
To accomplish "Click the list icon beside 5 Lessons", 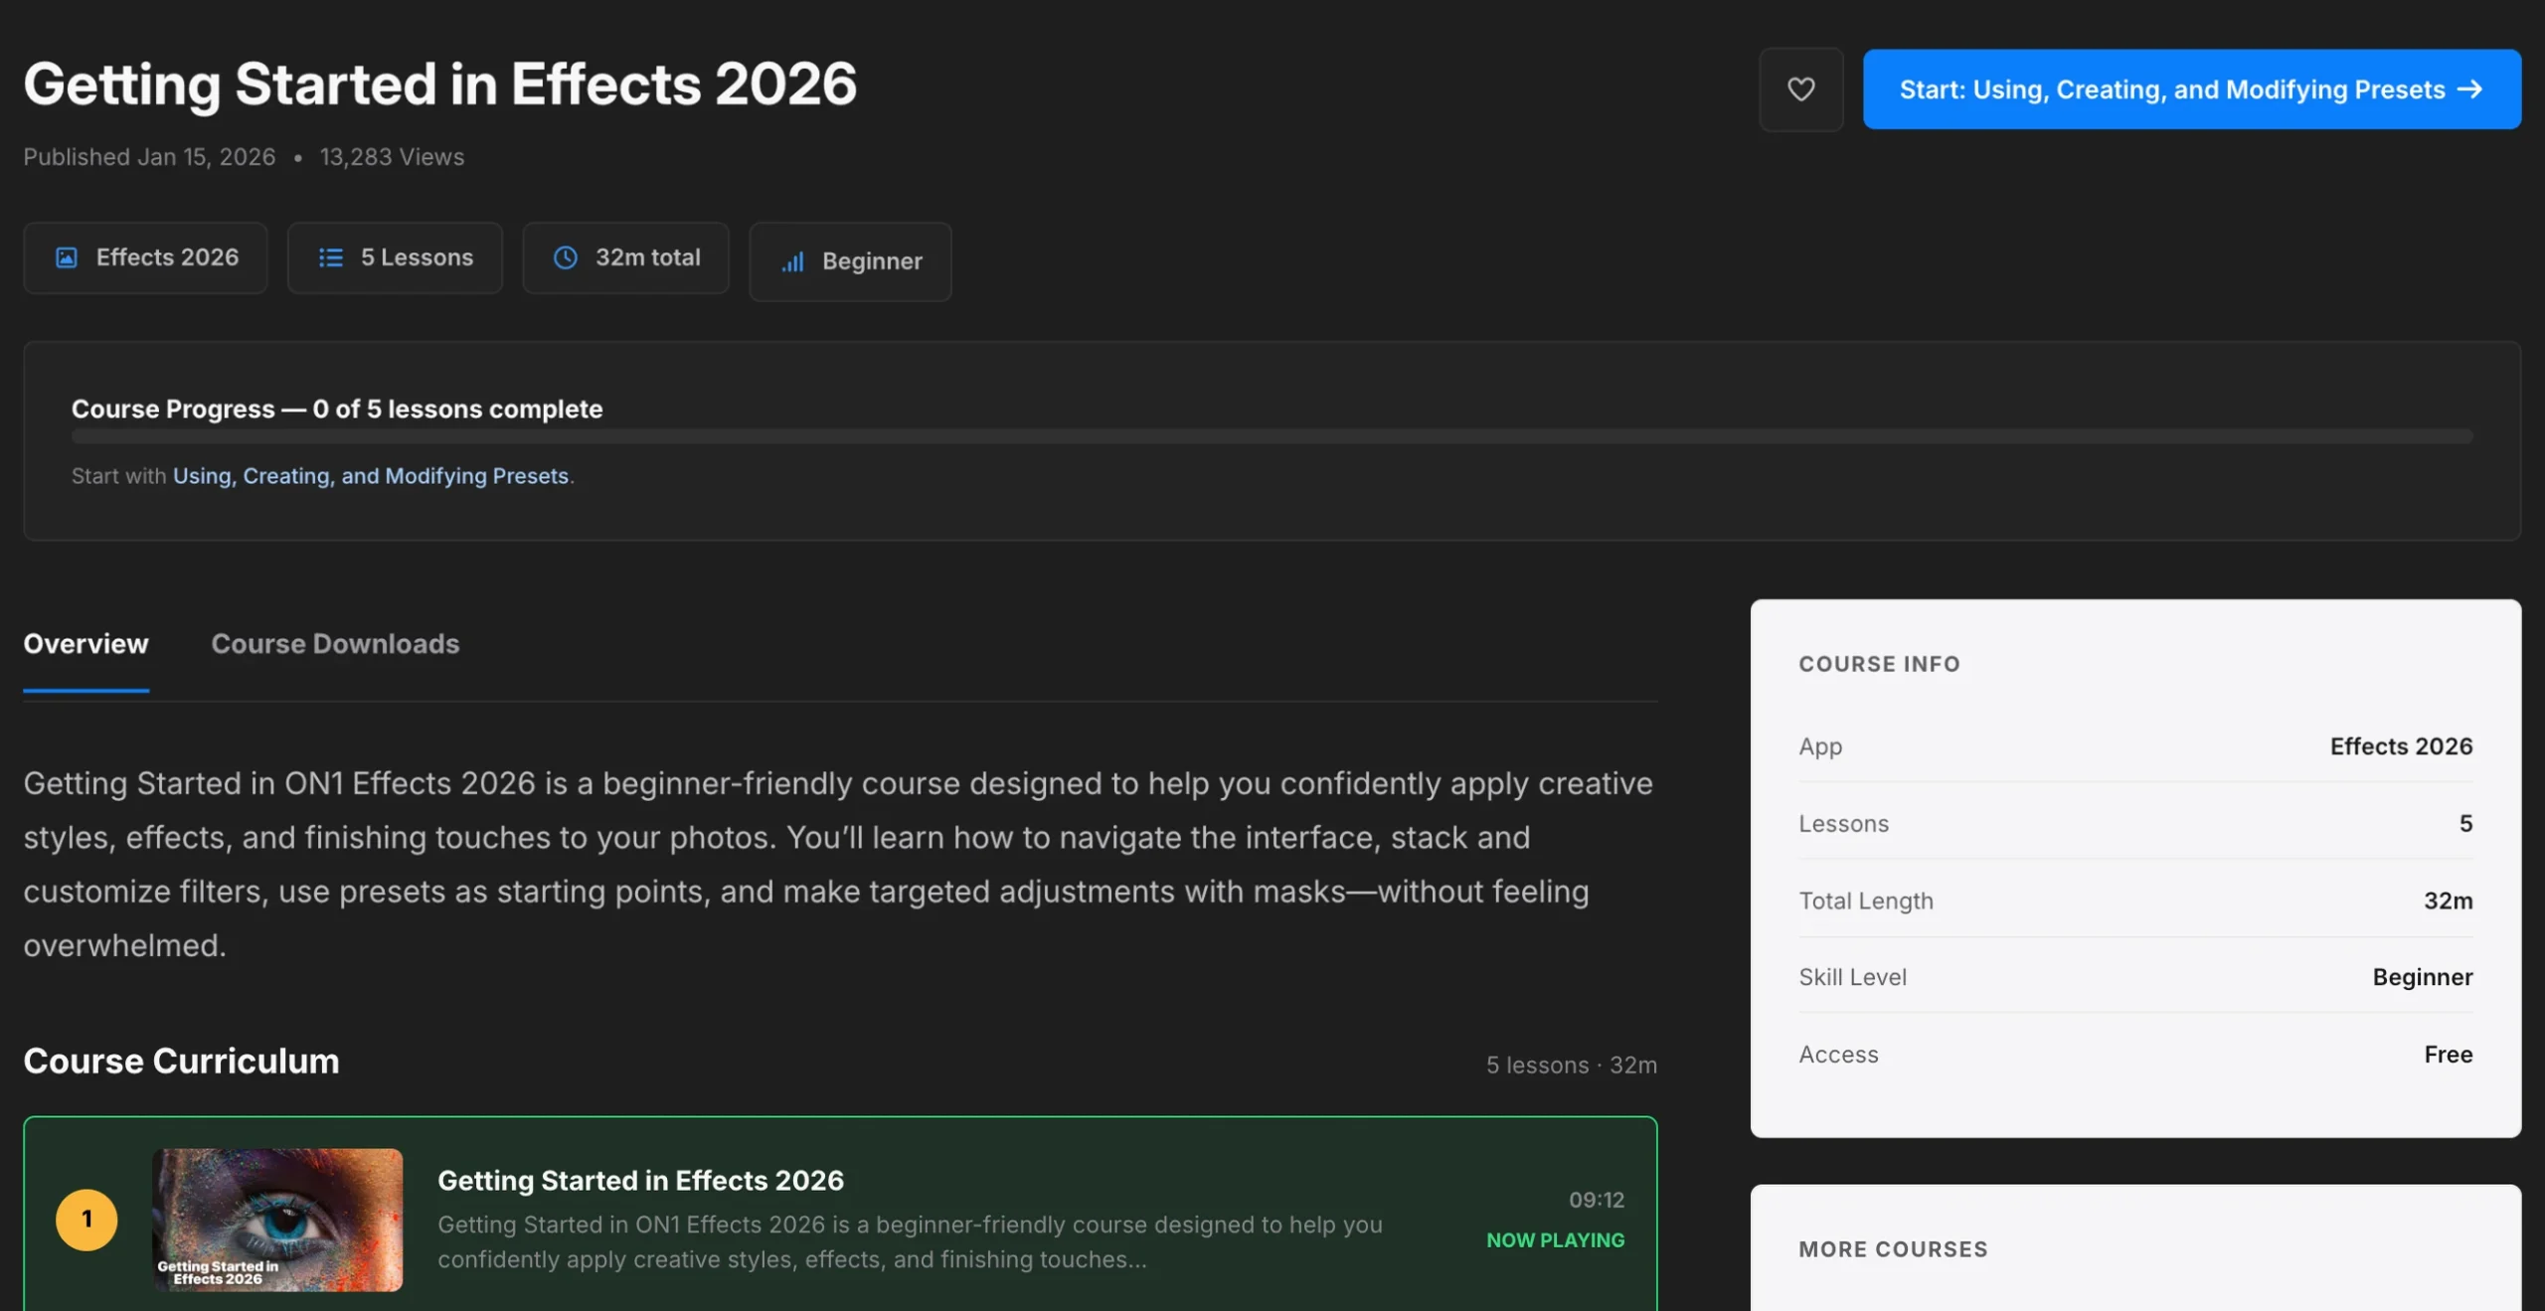I will pos(331,257).
